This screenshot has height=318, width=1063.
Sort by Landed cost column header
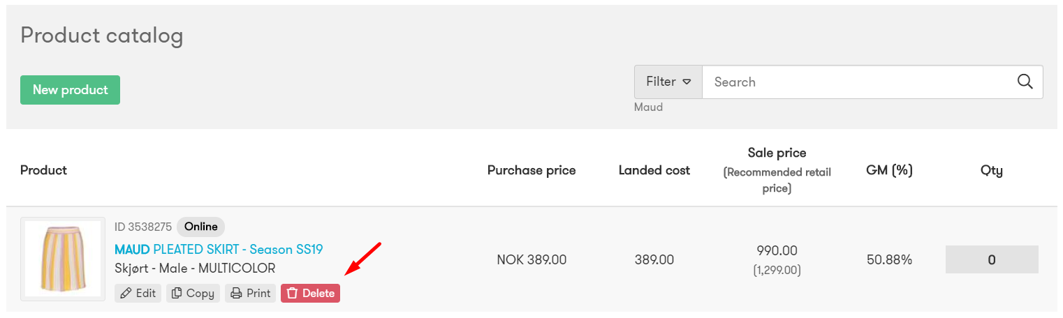point(654,170)
